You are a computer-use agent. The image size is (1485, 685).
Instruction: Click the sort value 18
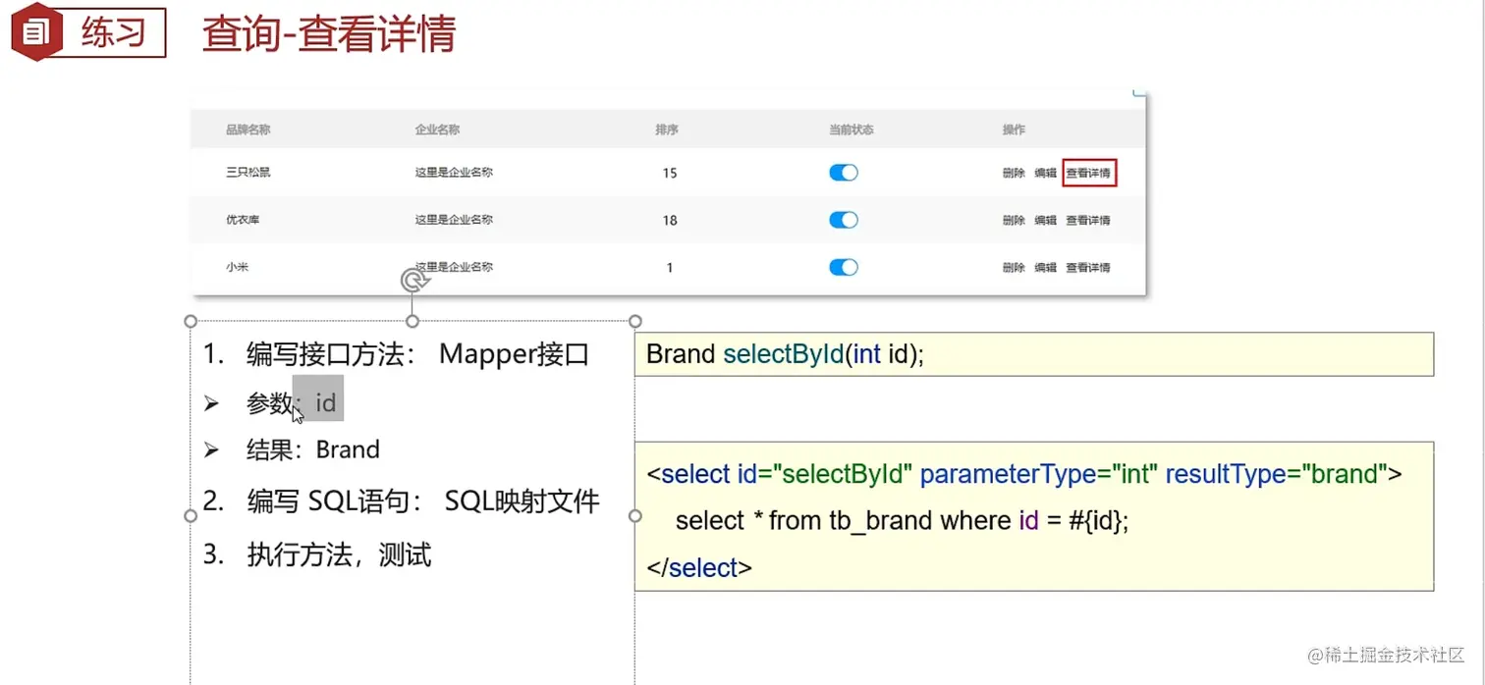670,220
